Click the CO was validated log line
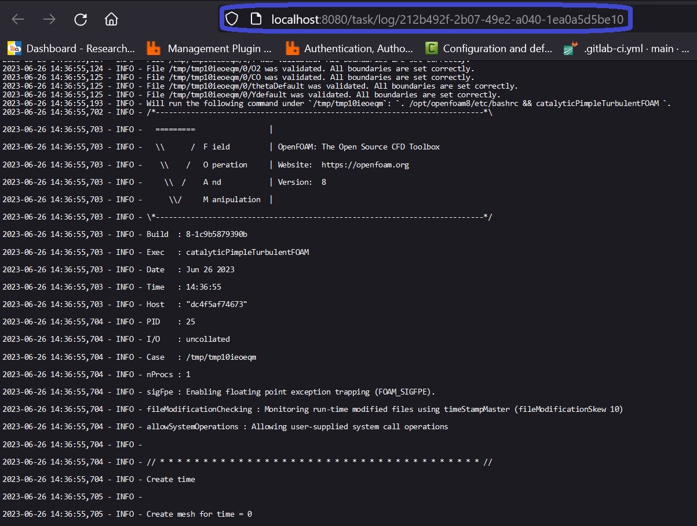This screenshot has width=697, height=526. (238, 77)
